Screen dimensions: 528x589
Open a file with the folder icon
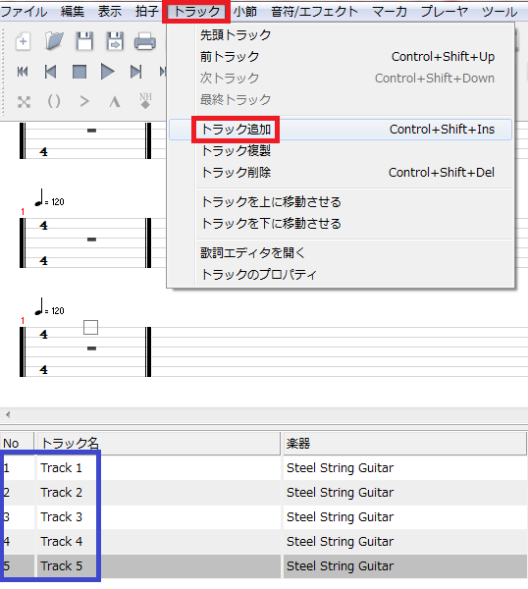[x=54, y=41]
